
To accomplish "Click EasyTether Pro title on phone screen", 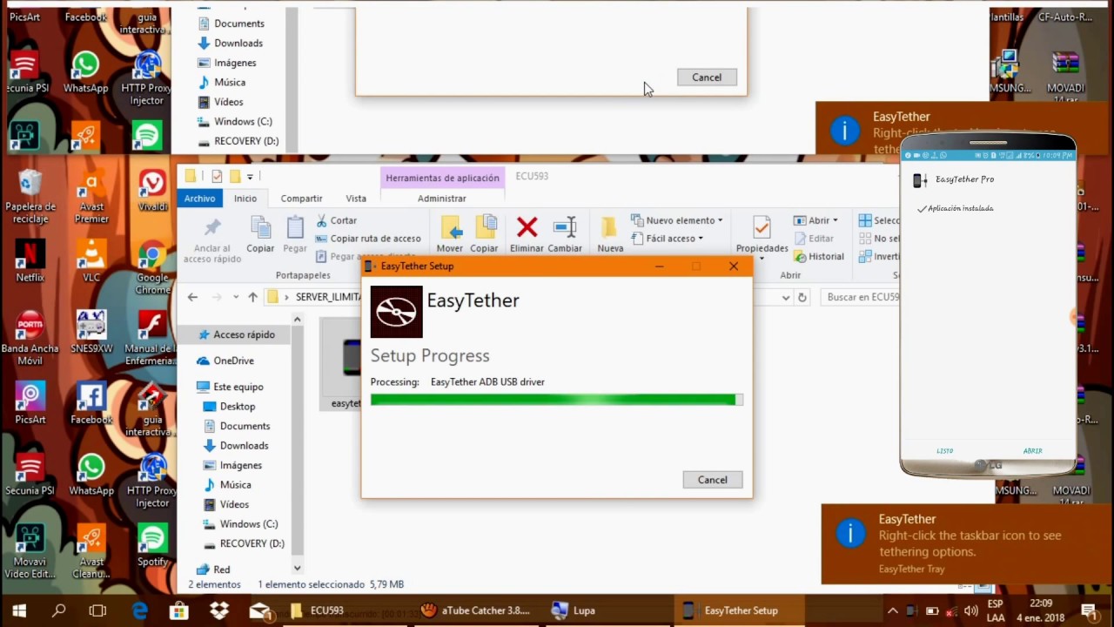I will [x=964, y=179].
